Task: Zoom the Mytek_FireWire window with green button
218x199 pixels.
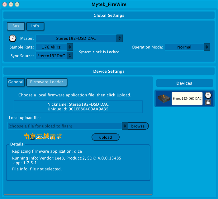Action: click(x=17, y=4)
